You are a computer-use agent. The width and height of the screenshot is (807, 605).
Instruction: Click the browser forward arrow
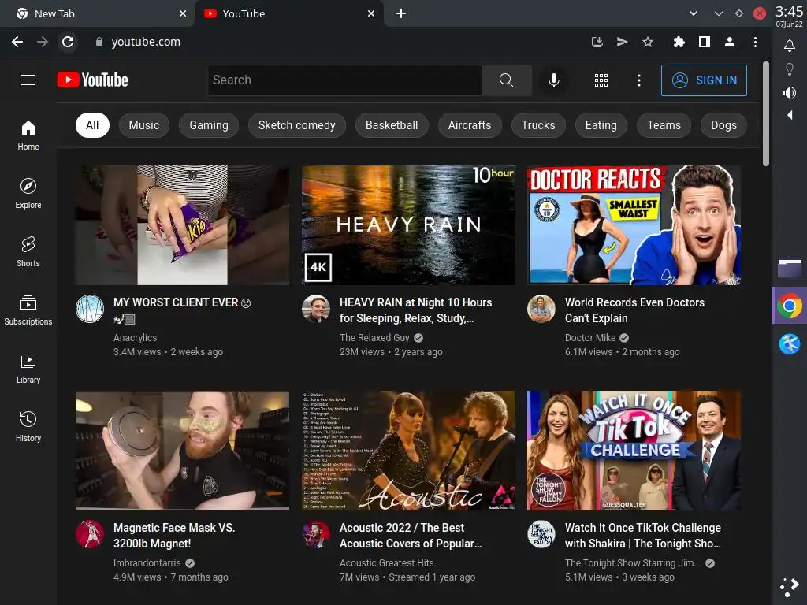click(x=43, y=42)
